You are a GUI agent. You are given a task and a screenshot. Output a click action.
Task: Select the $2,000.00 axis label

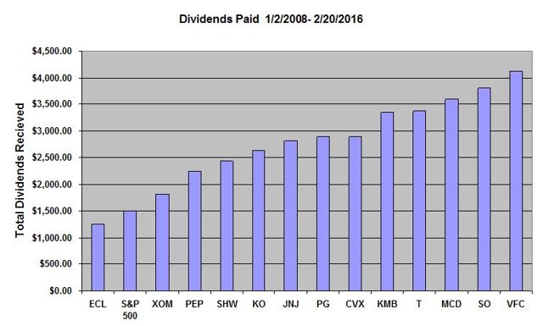pyautogui.click(x=52, y=185)
